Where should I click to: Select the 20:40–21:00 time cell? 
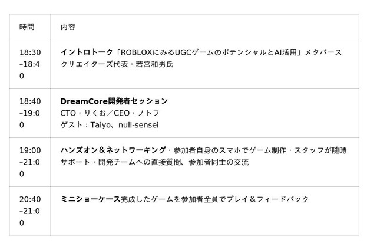point(30,211)
